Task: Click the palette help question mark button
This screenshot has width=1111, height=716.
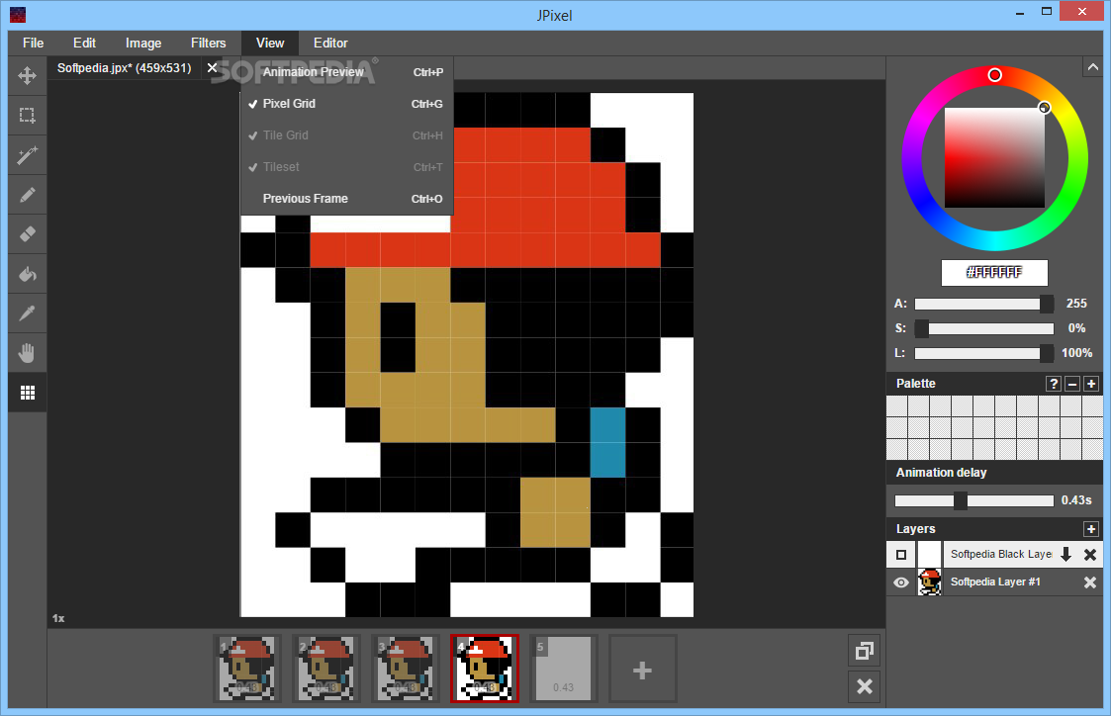Action: [1054, 384]
